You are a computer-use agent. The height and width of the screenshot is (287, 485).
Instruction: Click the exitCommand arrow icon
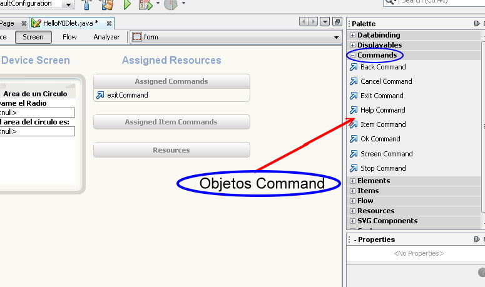click(x=100, y=95)
